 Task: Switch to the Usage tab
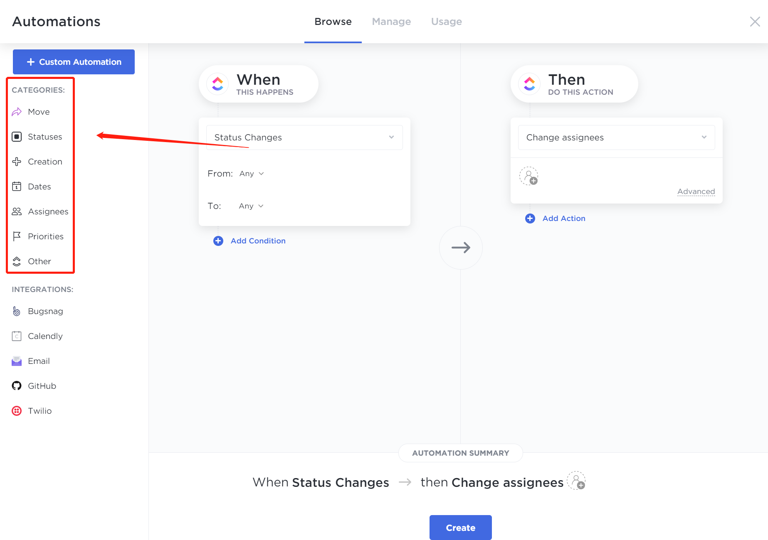[x=446, y=22]
